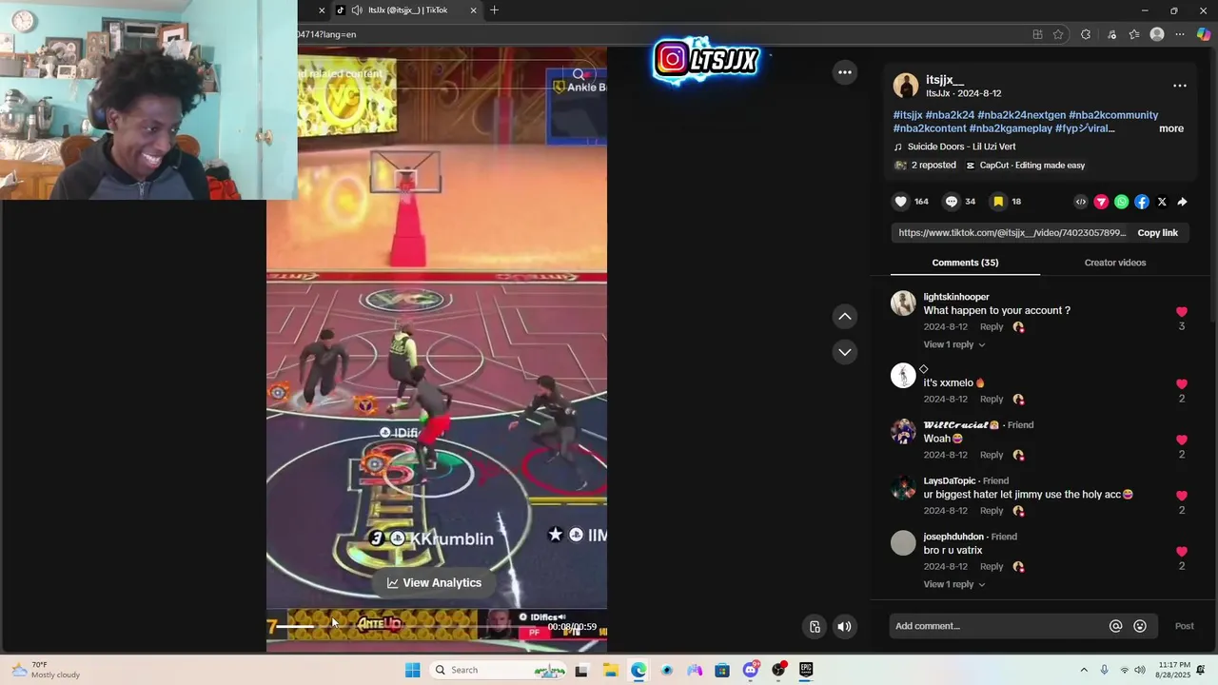Viewport: 1218px width, 685px height.
Task: Share to friends with the pink send icon
Action: click(x=1101, y=202)
